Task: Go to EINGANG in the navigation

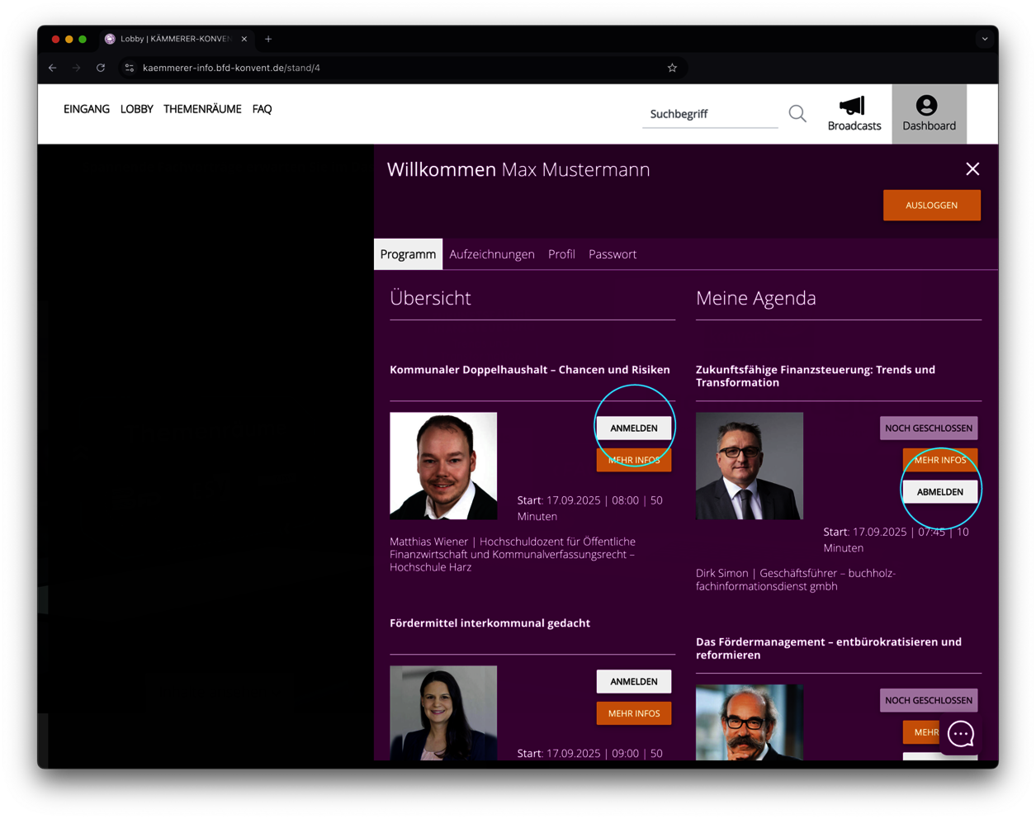Action: [x=87, y=109]
